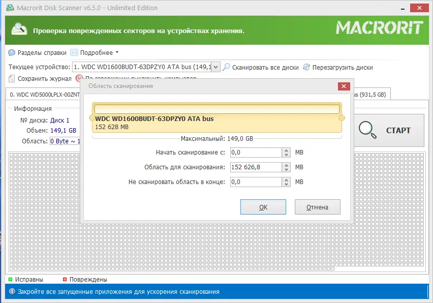Click left handle of scan range slider
The image size is (433, 303).
pyautogui.click(x=91, y=118)
